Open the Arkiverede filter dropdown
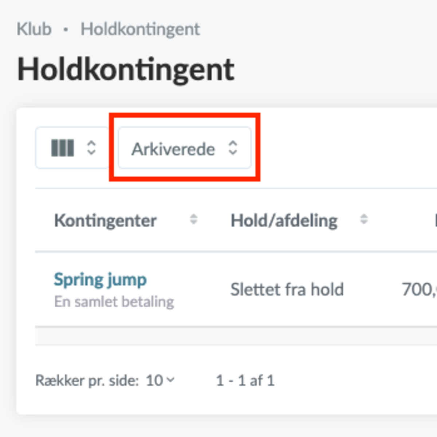Screen dimensions: 437x437 tap(185, 148)
